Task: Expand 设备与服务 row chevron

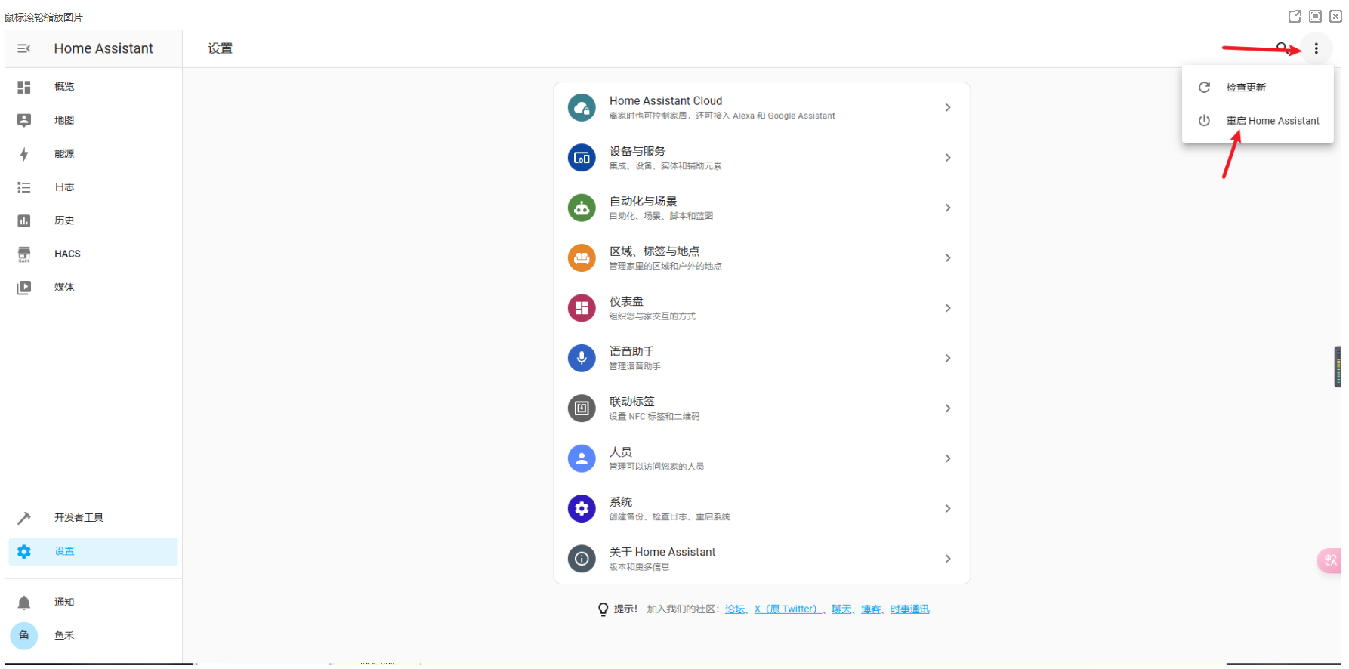Action: pos(948,158)
